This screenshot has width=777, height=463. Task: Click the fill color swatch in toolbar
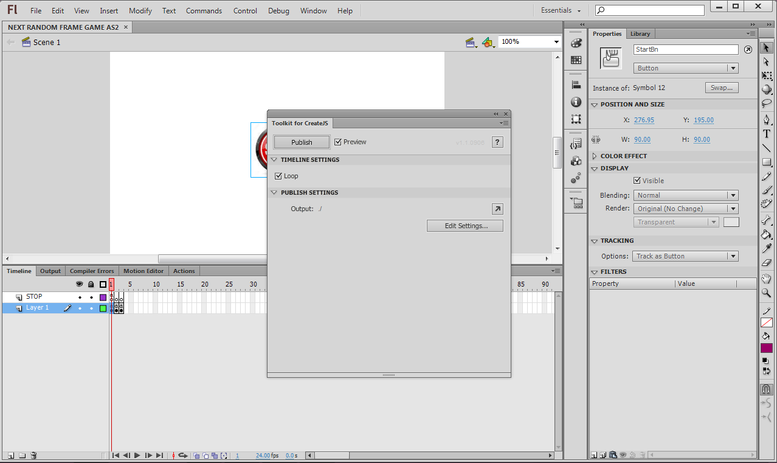click(x=766, y=347)
